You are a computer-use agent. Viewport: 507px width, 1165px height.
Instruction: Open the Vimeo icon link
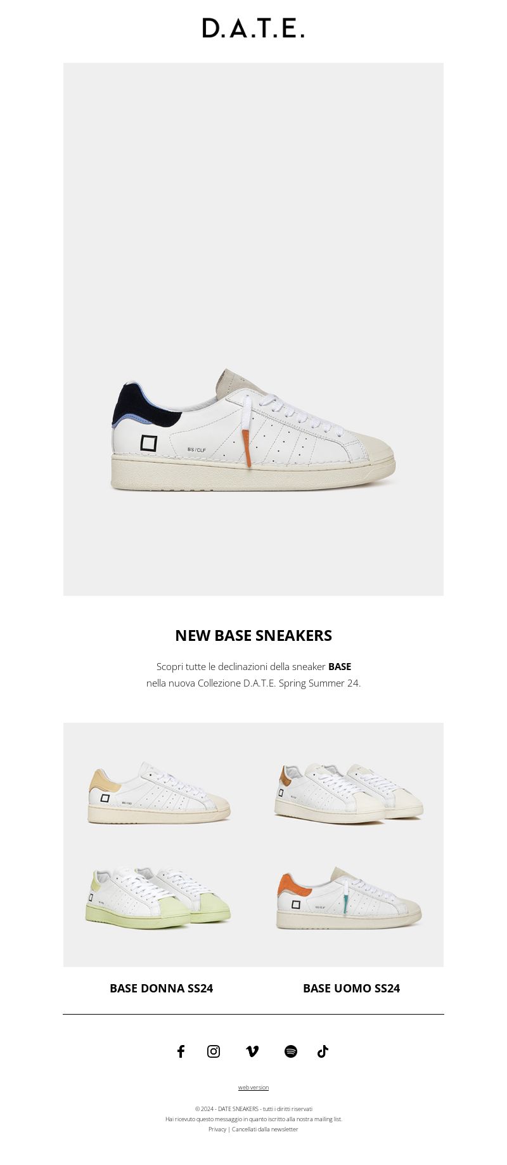(252, 1051)
